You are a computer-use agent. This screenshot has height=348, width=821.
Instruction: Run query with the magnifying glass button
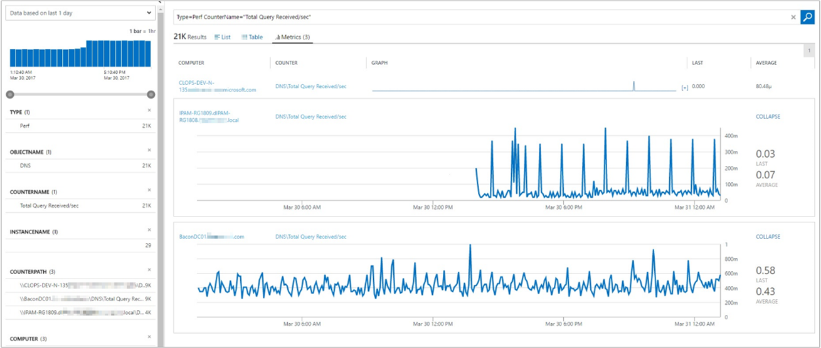[x=807, y=18]
